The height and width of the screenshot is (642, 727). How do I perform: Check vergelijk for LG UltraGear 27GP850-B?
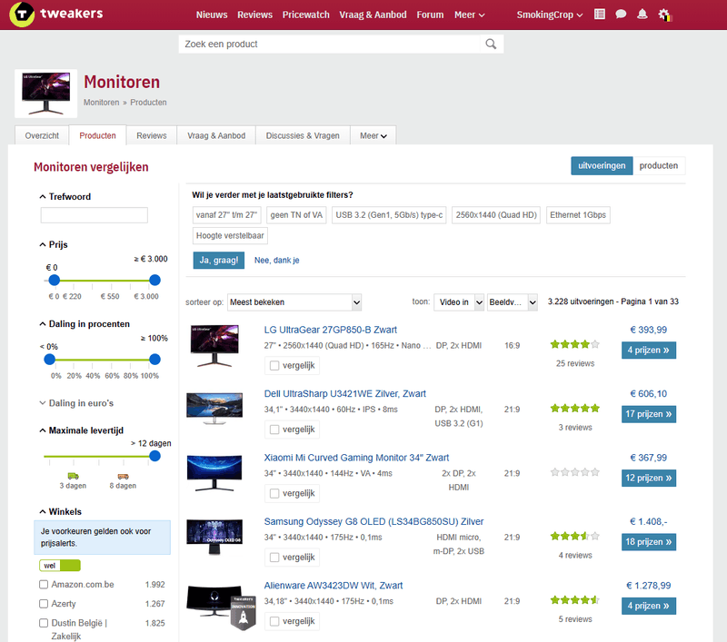click(274, 365)
